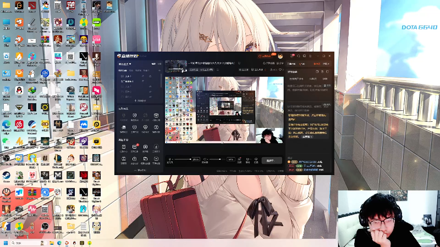
Task: Open the message list icon with red badge
Action: click(x=292, y=56)
